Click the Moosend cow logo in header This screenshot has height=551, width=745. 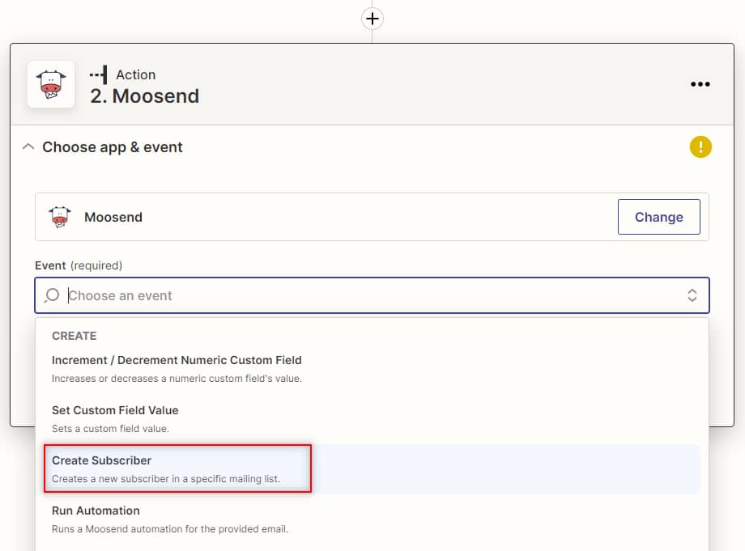(x=51, y=84)
